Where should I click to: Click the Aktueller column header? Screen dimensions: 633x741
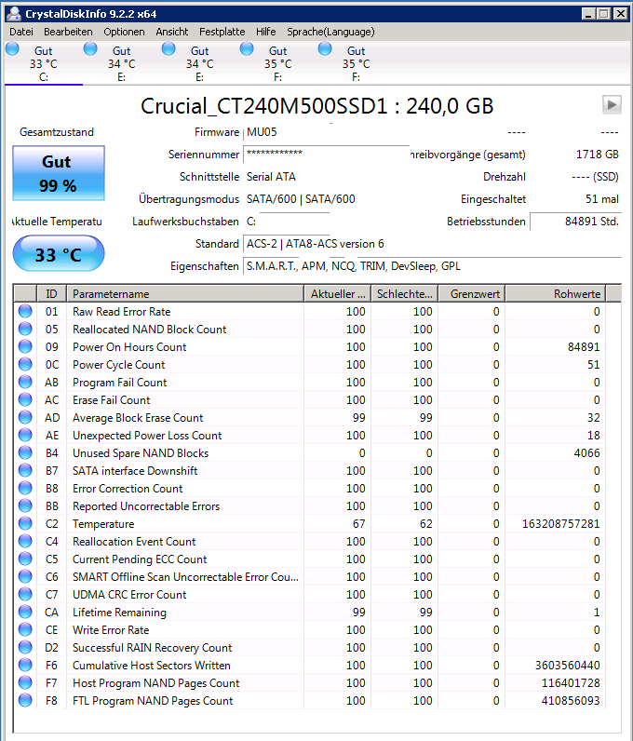pos(338,293)
